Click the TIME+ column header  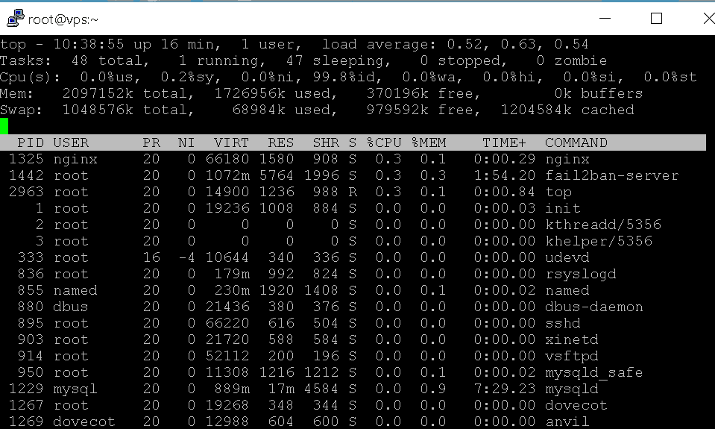[504, 143]
